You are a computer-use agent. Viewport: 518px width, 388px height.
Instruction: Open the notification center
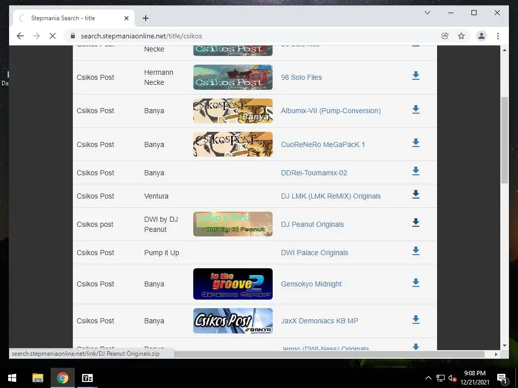tap(502, 378)
